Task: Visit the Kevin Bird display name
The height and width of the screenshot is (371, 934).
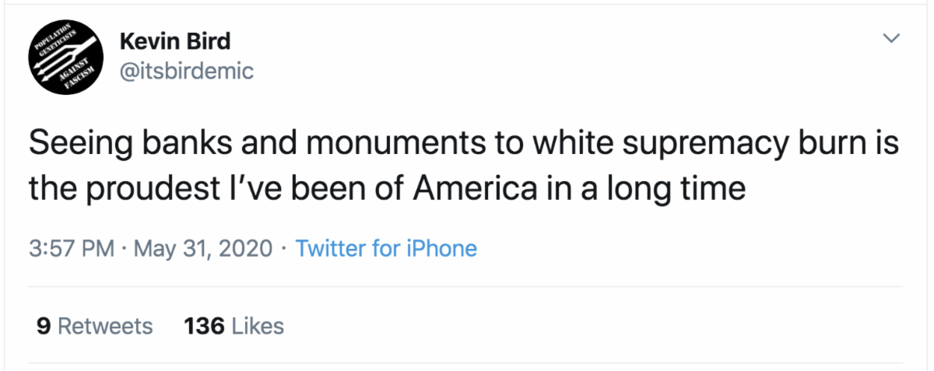Action: tap(176, 40)
